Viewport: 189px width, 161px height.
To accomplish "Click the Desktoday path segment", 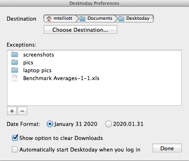I will [135, 19].
